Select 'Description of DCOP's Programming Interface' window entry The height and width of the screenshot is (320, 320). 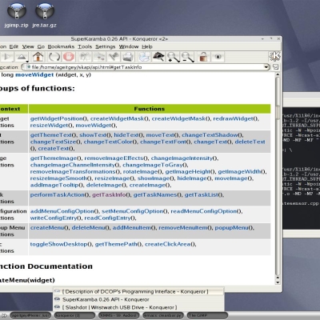pos(138,291)
